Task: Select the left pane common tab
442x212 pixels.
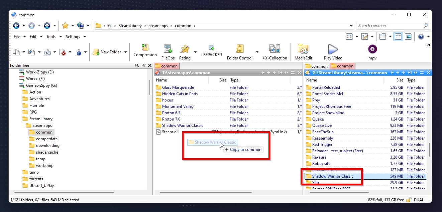Action: point(167,66)
